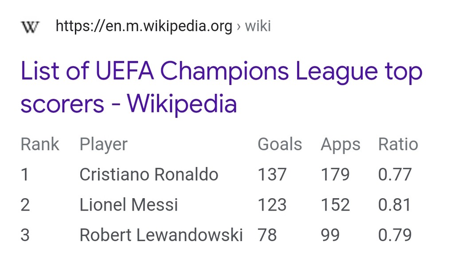The width and height of the screenshot is (454, 258).
Task: Click Ronaldo's 137 goals value
Action: [272, 175]
